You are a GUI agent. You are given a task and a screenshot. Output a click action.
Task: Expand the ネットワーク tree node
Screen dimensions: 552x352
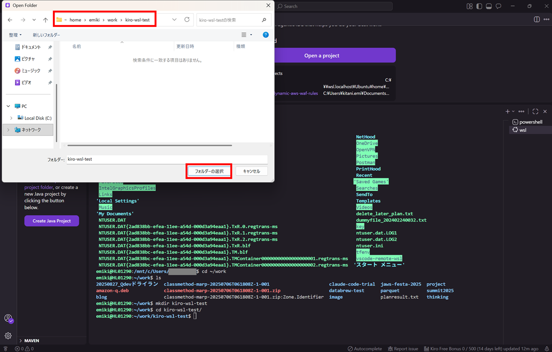point(8,130)
